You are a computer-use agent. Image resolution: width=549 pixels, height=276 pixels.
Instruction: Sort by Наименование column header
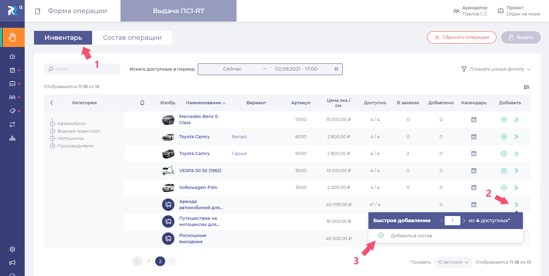point(206,103)
